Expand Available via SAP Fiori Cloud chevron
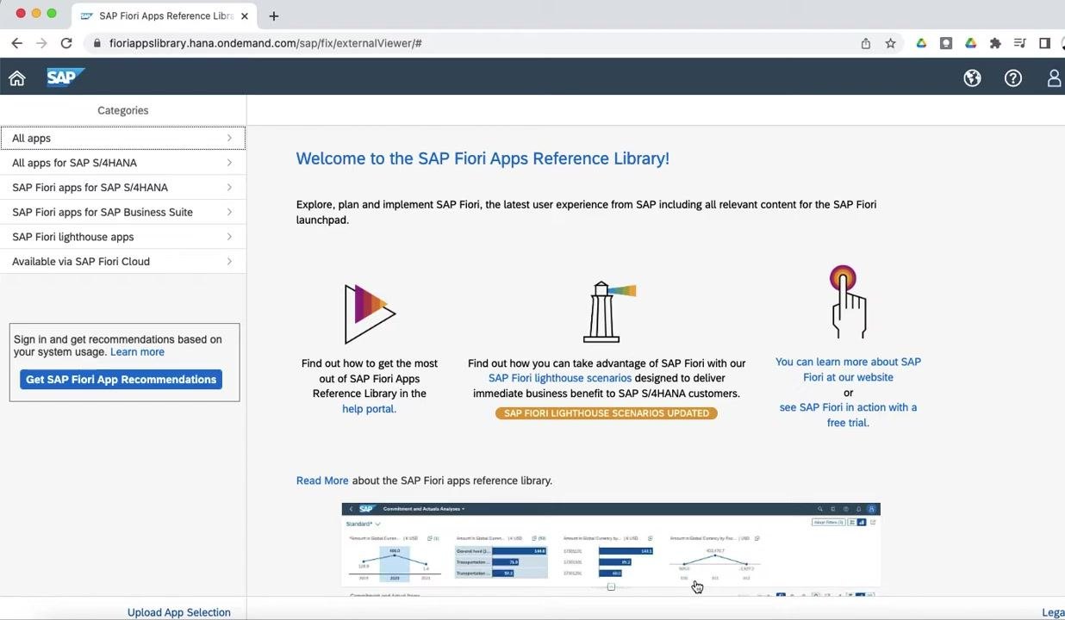Viewport: 1065px width, 620px height. pyautogui.click(x=229, y=262)
